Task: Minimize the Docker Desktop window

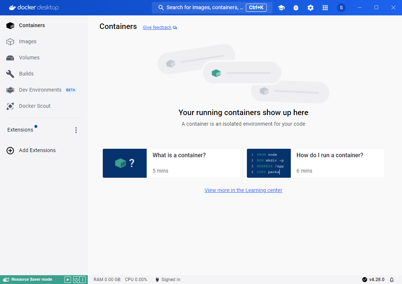Action: click(x=360, y=8)
